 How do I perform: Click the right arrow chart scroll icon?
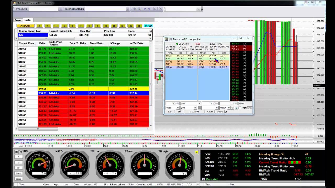pyautogui.click(x=149, y=9)
